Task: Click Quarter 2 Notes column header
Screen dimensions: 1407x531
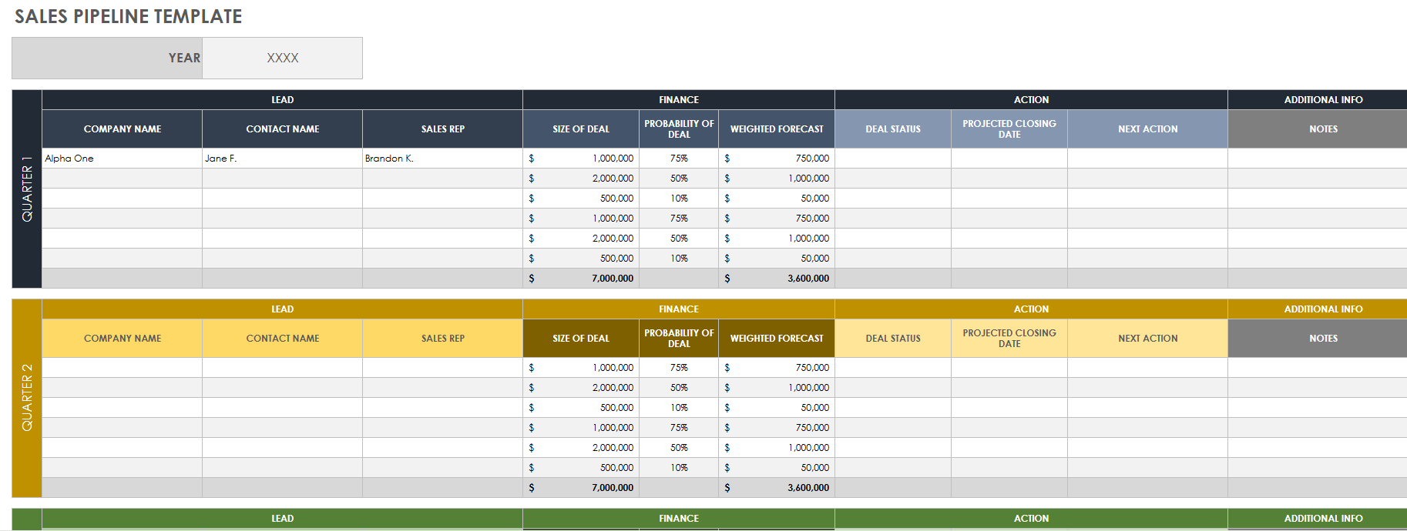Action: click(1322, 339)
